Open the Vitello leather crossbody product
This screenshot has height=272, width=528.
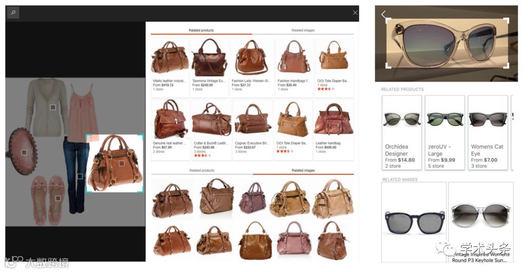(170, 67)
